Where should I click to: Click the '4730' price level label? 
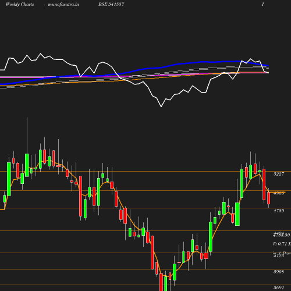pyautogui.click(x=279, y=211)
